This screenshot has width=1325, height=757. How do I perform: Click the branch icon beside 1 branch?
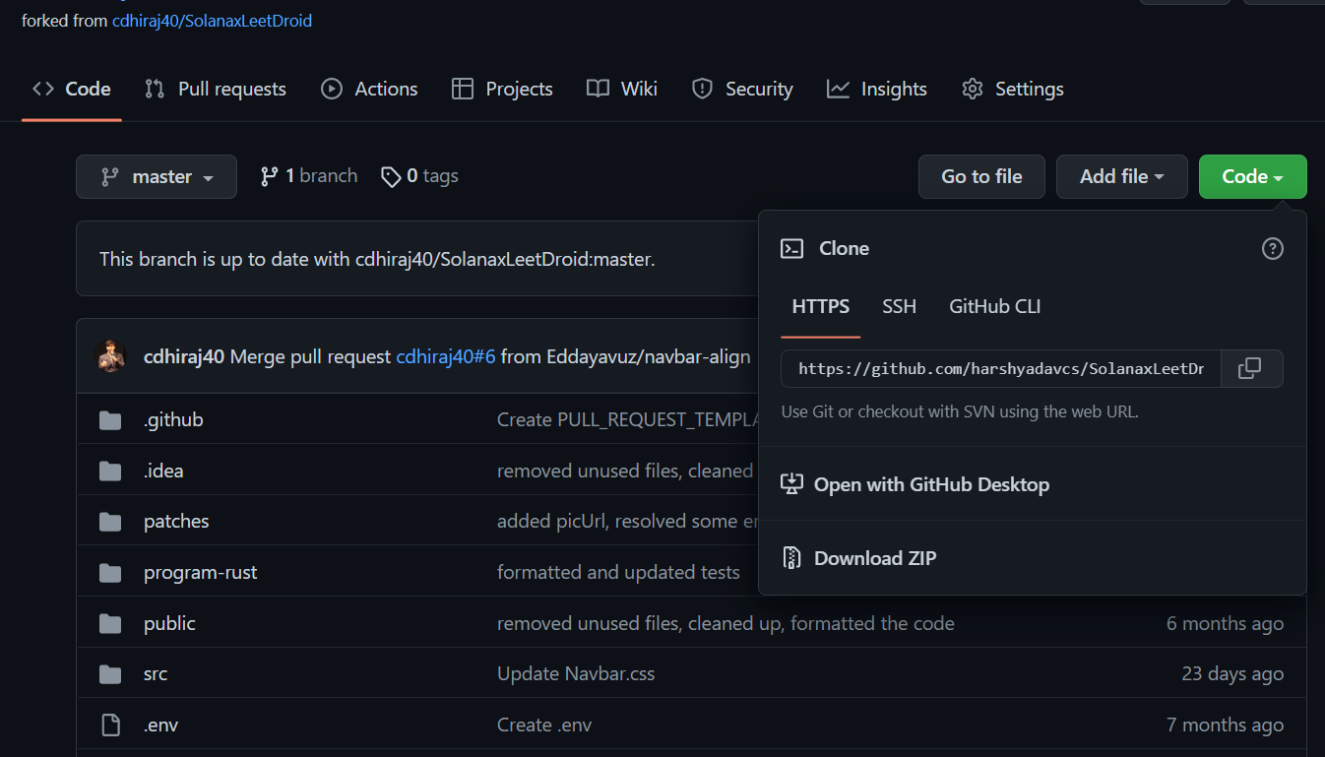(x=269, y=177)
